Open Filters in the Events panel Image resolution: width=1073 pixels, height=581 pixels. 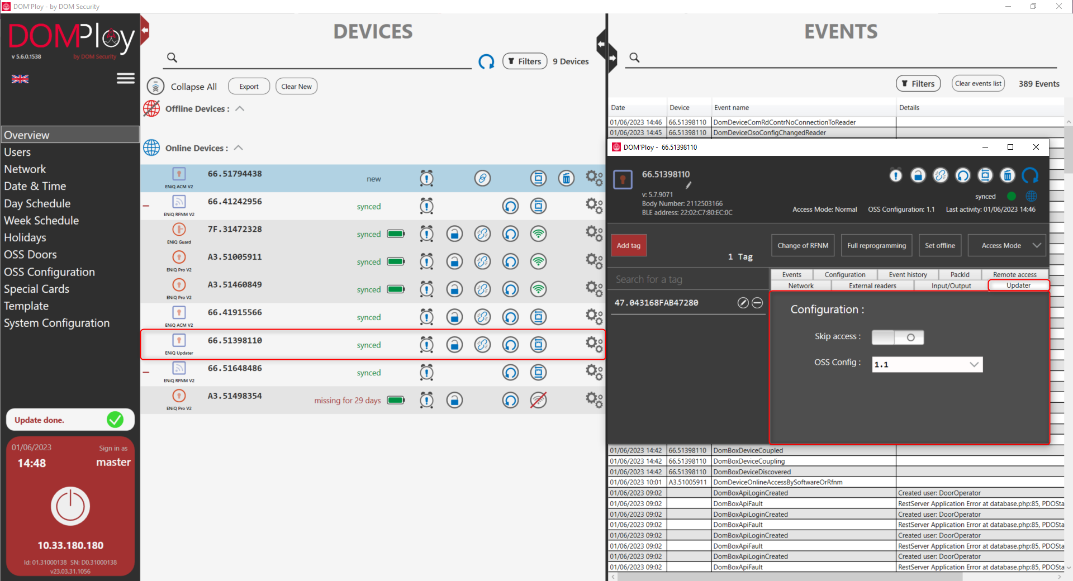tap(918, 83)
